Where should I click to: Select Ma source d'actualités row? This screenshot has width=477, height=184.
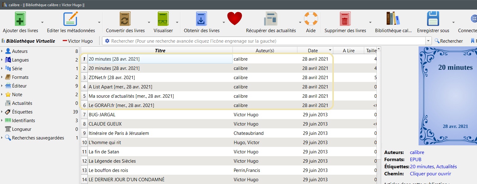pos(229,96)
